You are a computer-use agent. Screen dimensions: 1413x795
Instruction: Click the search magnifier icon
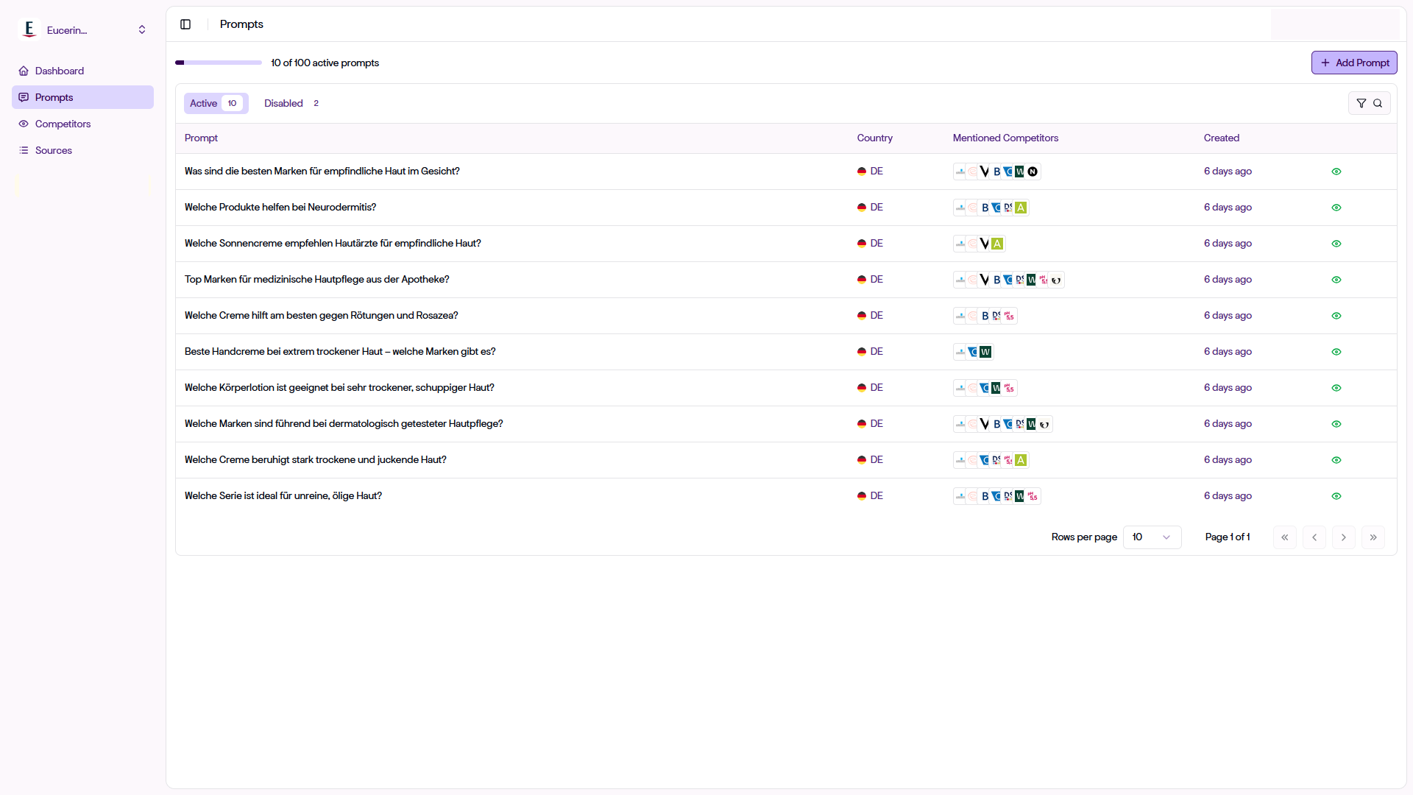[x=1378, y=104]
